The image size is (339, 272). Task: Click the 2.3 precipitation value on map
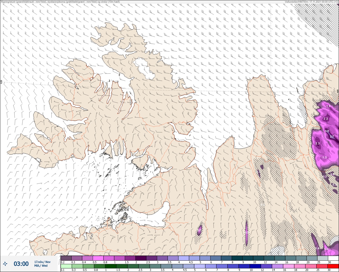click(318, 143)
